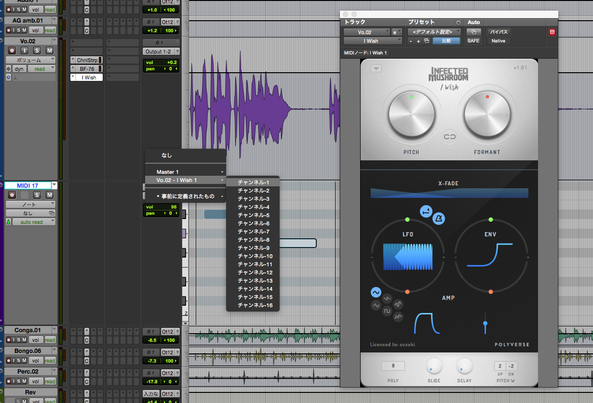Click the red target button in plugin header
The width and height of the screenshot is (593, 403).
(x=552, y=32)
